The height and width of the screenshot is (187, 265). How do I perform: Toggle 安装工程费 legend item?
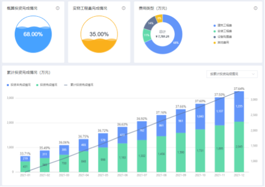click(x=223, y=31)
